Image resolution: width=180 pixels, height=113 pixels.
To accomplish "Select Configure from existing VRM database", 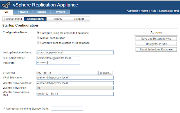I will point(38,42).
